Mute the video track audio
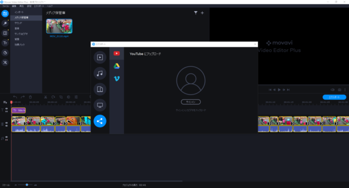349x188 pixels. 7,125
